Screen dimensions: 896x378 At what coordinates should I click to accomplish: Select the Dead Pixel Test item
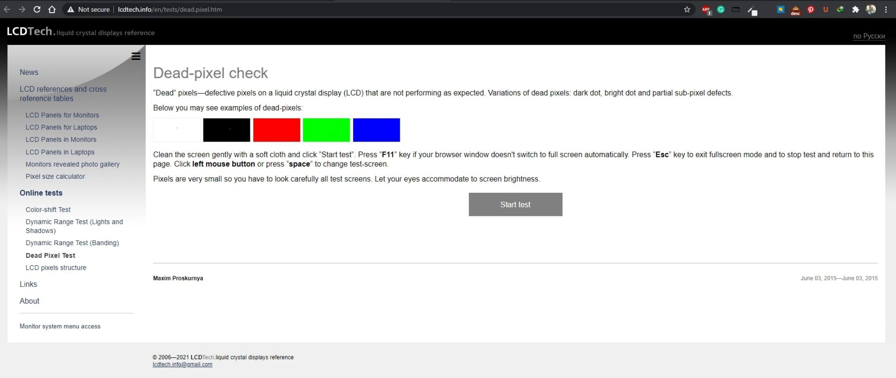50,255
